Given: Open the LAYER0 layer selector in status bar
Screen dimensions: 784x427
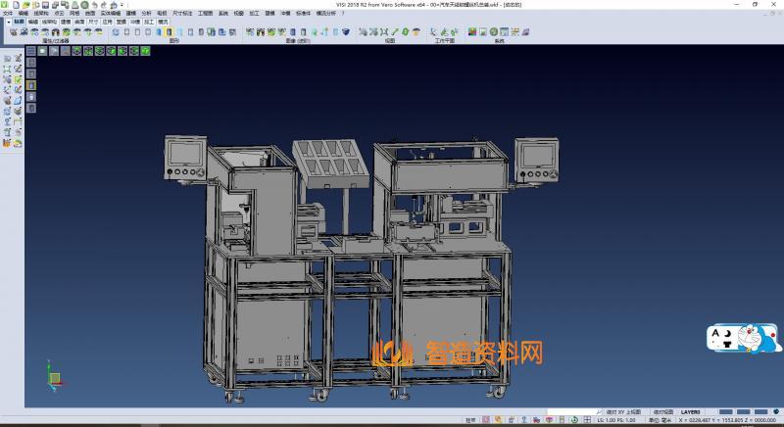Looking at the screenshot, I should coord(691,412).
